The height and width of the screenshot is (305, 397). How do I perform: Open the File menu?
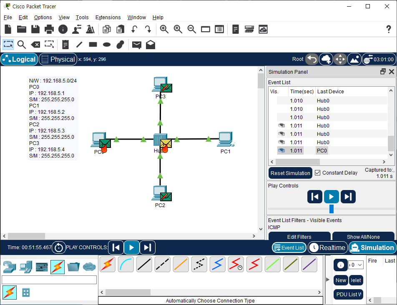coord(8,17)
